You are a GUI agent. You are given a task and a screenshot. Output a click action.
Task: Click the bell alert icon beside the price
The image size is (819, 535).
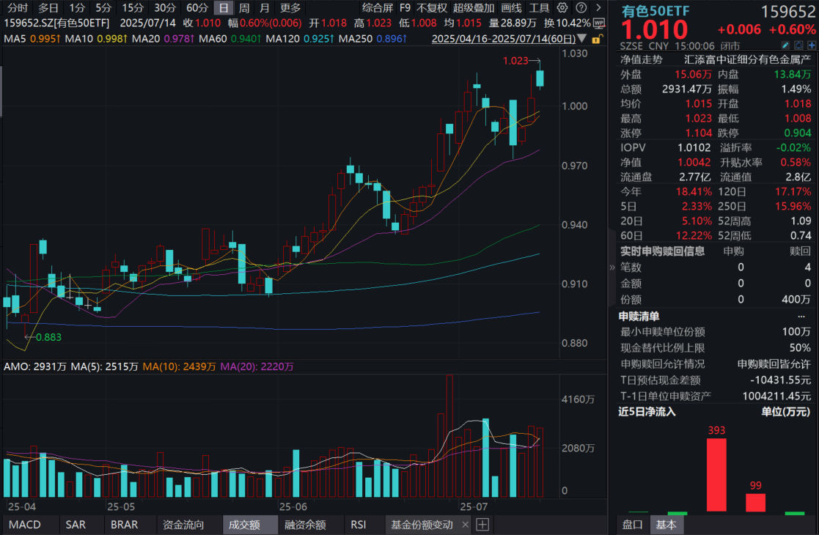point(798,45)
